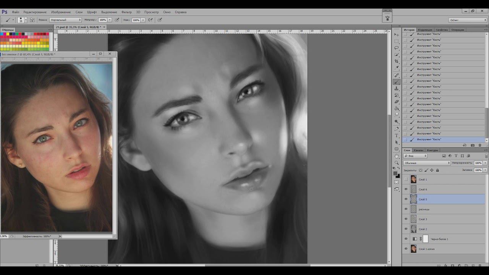This screenshot has height=275, width=489.
Task: Open the brush flow slider dropdown
Action: click(143, 20)
